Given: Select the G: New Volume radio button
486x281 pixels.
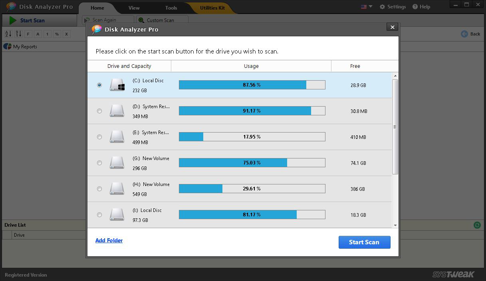Looking at the screenshot, I should 99,163.
